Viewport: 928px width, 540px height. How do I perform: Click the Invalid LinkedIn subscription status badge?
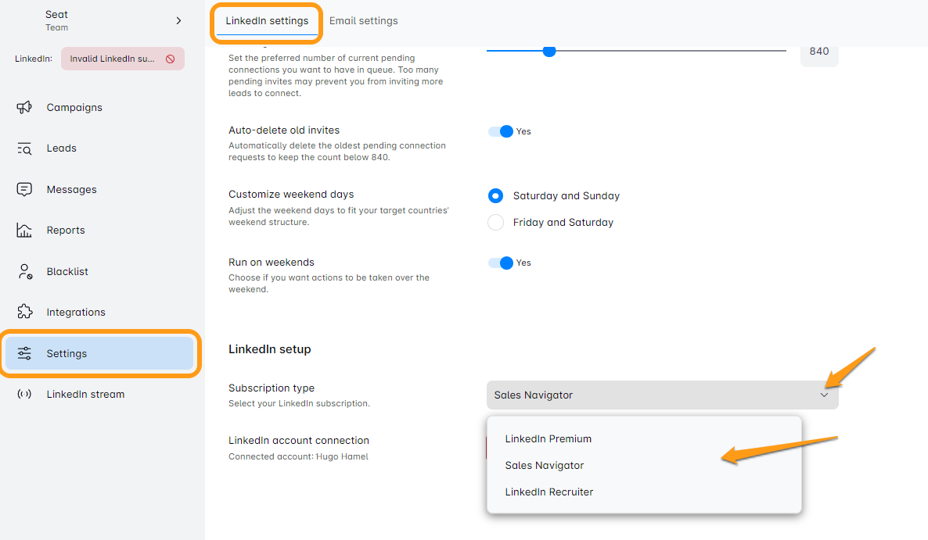(x=123, y=59)
